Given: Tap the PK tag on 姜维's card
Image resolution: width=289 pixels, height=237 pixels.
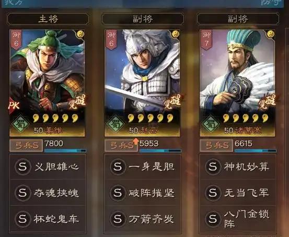Looking at the screenshot, I should [14, 105].
